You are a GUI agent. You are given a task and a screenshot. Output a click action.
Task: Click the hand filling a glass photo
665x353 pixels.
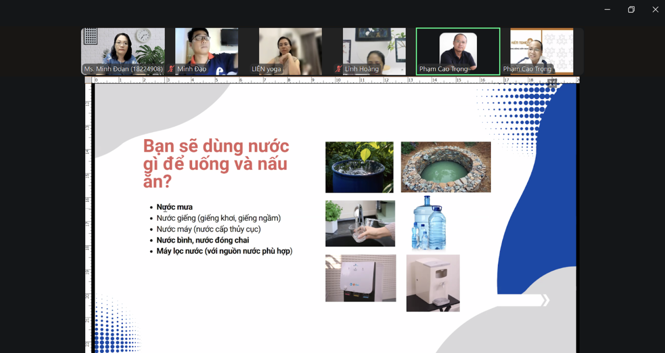click(x=360, y=224)
